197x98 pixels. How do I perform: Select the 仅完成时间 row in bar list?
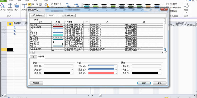coord(96,44)
